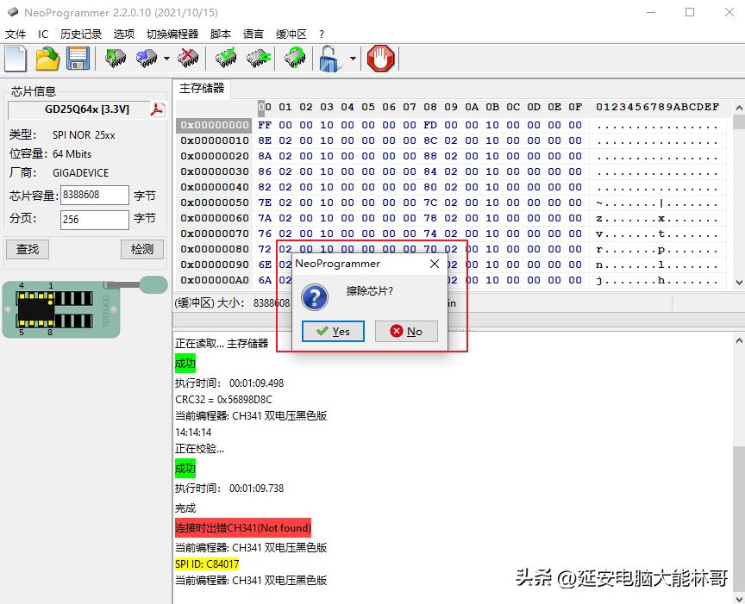Click No in the erase dialog
This screenshot has height=604, width=745.
pos(406,332)
